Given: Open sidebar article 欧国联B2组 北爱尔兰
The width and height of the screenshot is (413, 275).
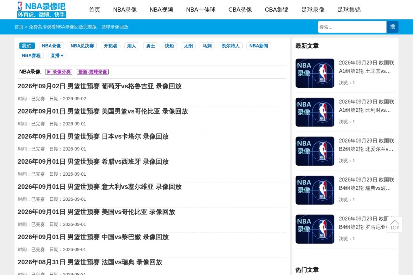Looking at the screenshot, I should pos(367,145).
